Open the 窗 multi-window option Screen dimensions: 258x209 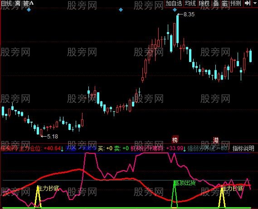(224, 4)
